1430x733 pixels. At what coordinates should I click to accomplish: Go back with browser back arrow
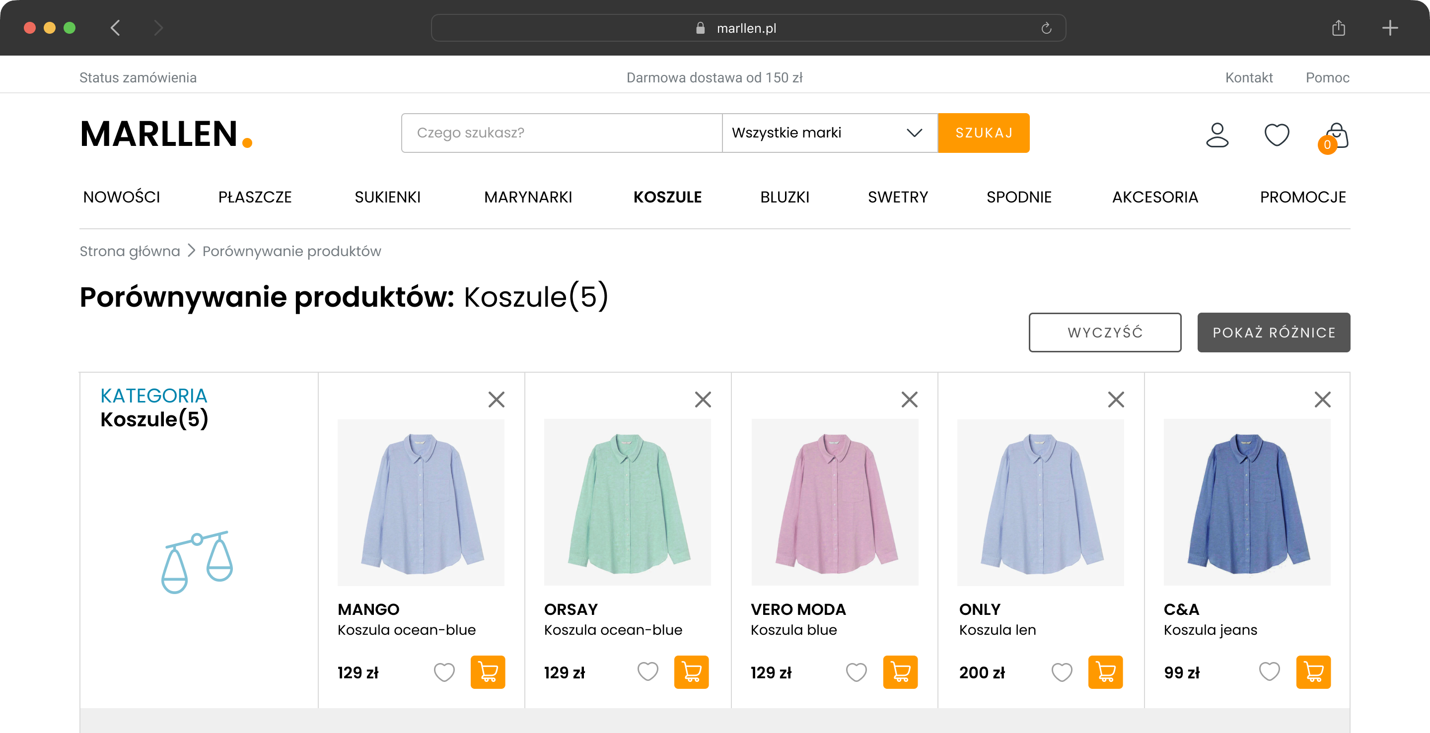pyautogui.click(x=116, y=28)
